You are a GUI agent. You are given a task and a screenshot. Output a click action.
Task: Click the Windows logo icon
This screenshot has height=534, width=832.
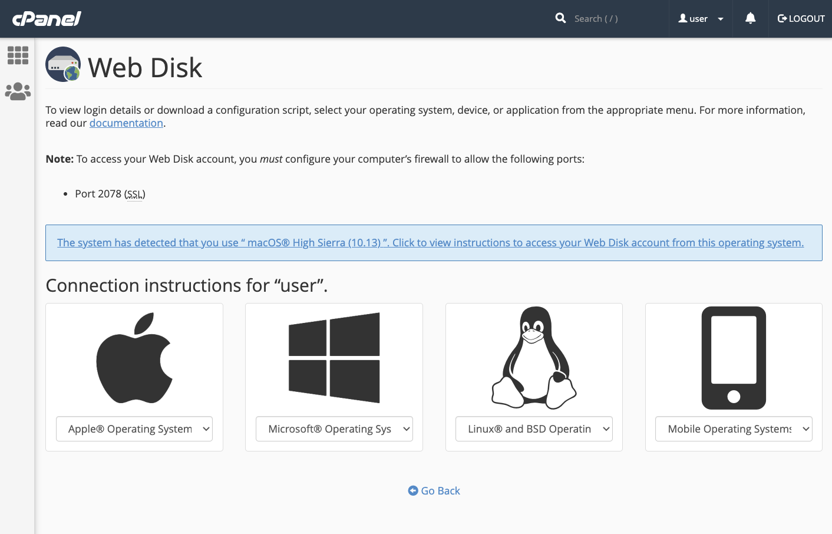pyautogui.click(x=334, y=358)
